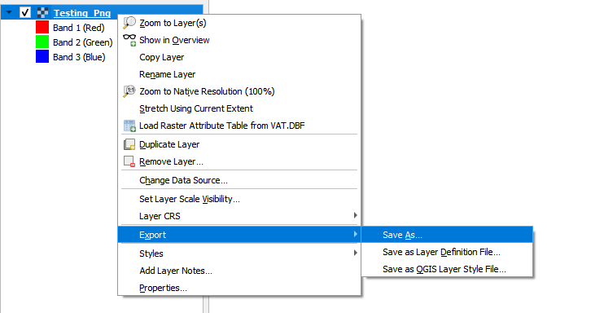The width and height of the screenshot is (604, 313).
Task: Click the Band 1 (Red) label
Action: coord(79,28)
